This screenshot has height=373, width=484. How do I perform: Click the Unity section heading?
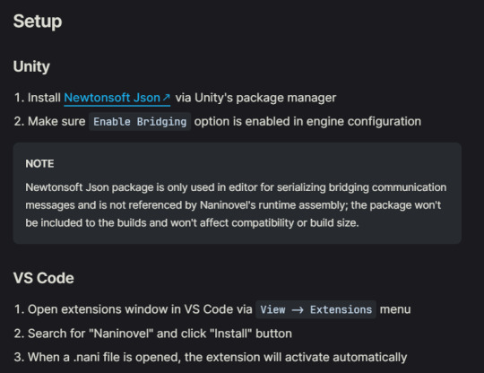coord(31,66)
